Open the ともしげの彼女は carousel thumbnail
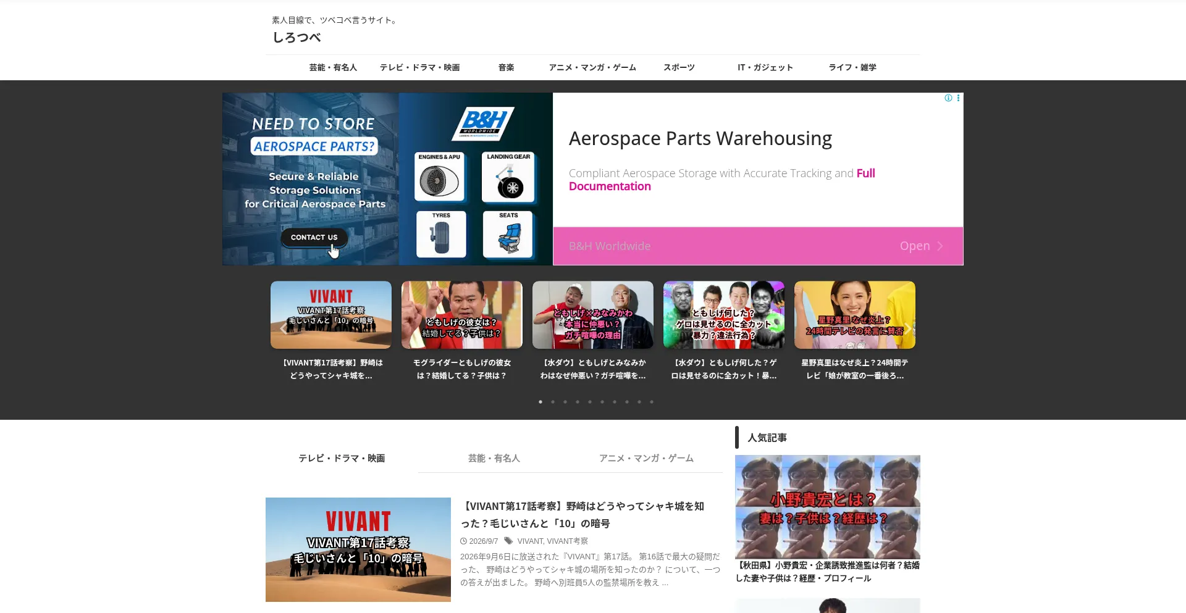This screenshot has height=613, width=1186. point(462,315)
